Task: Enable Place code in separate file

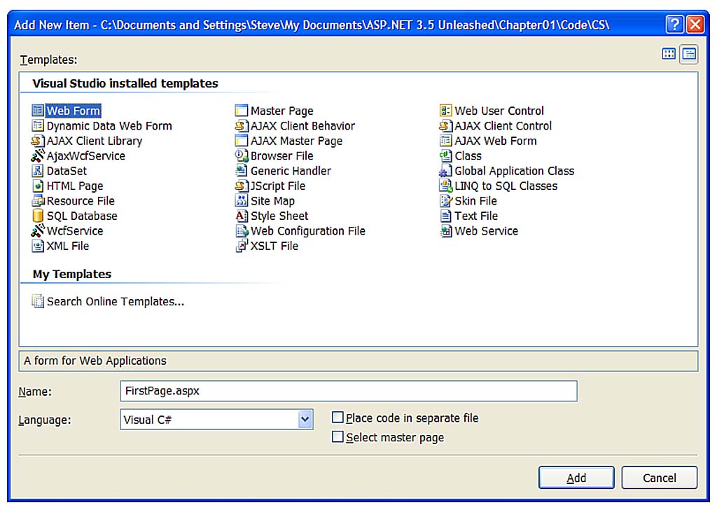Action: tap(337, 417)
